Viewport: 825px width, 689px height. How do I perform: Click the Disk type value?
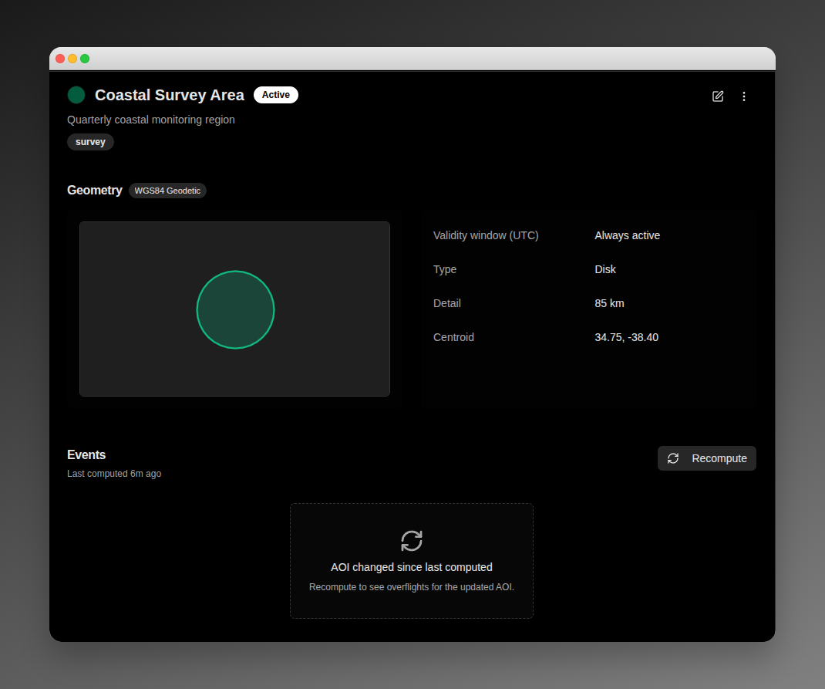coord(605,269)
